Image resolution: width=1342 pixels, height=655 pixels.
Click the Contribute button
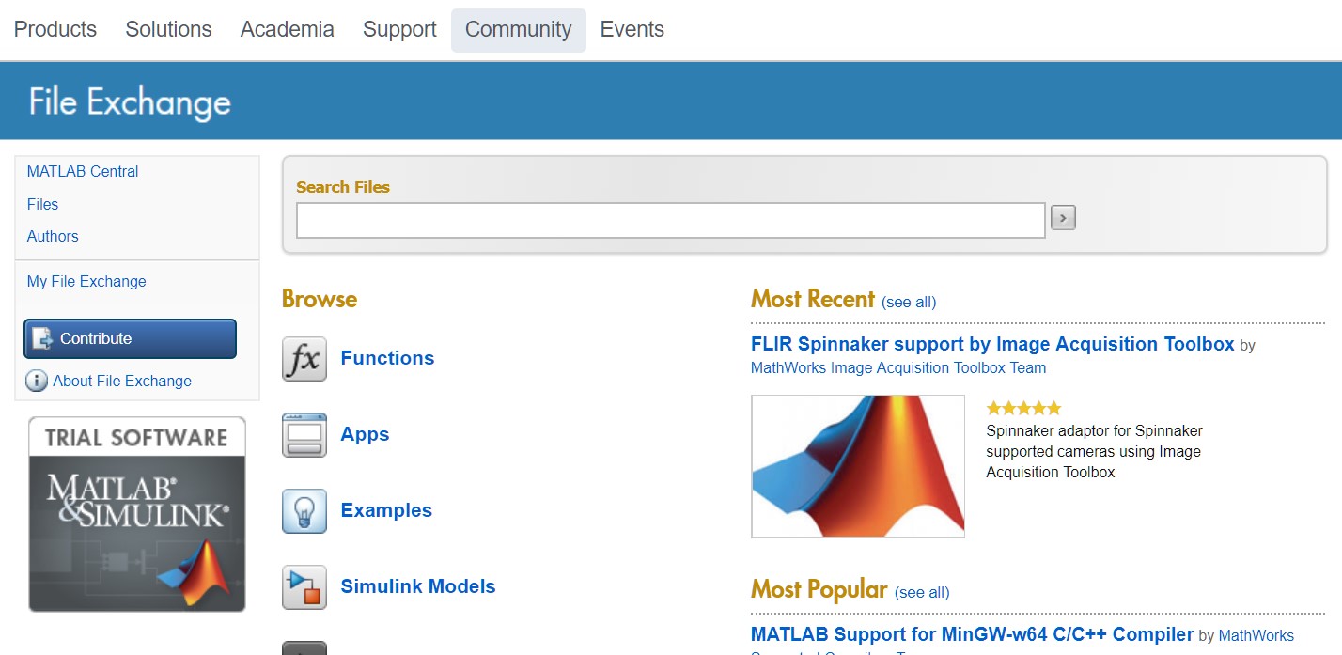click(x=130, y=338)
